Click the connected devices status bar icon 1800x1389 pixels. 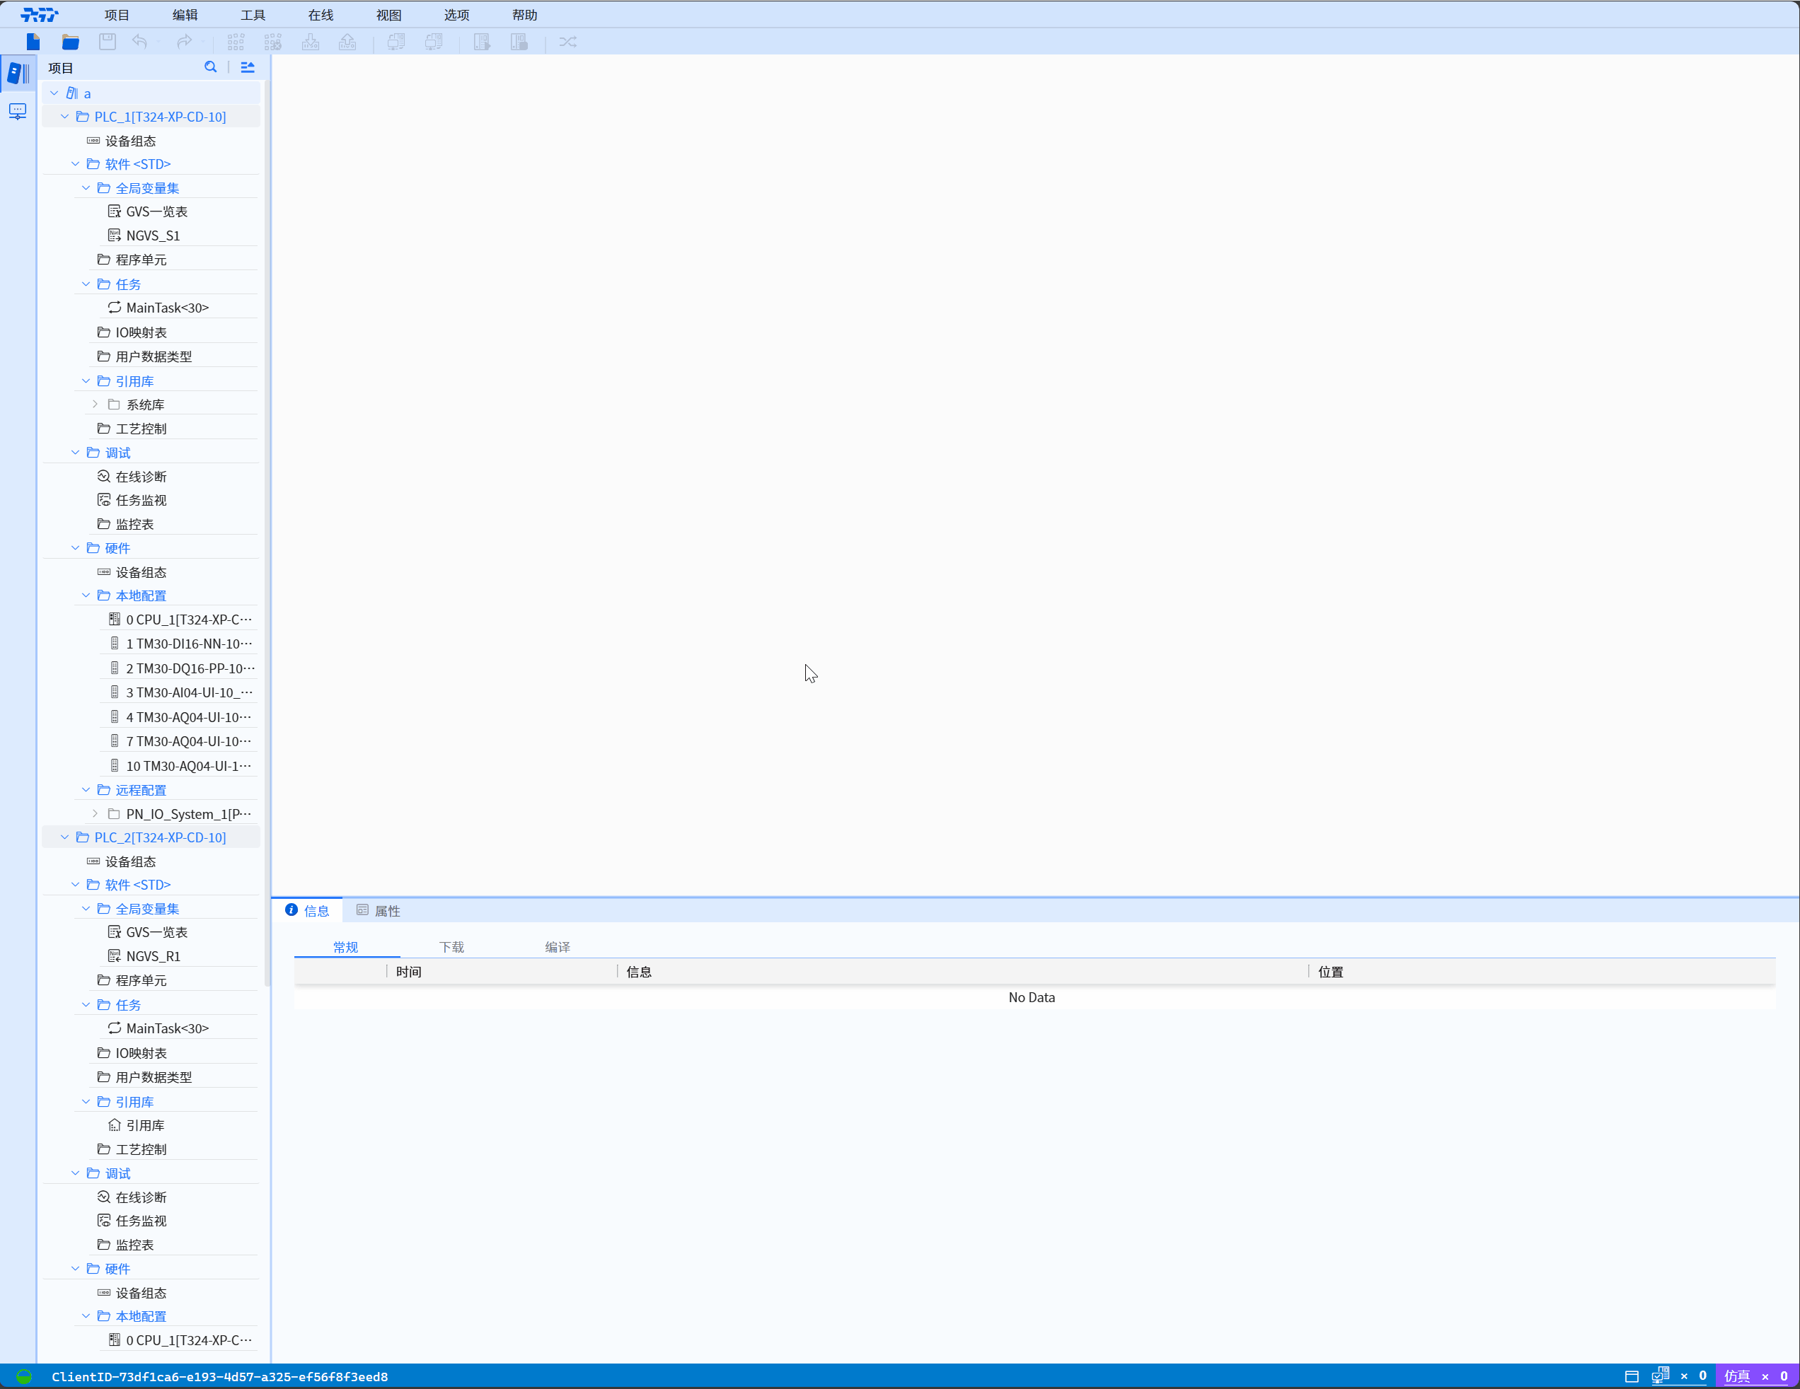pyautogui.click(x=1660, y=1376)
